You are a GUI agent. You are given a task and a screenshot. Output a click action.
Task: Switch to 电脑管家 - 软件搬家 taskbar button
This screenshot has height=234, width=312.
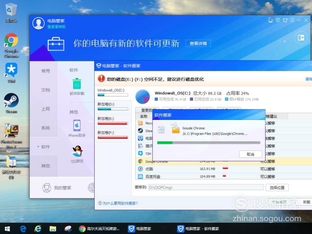point(198,229)
